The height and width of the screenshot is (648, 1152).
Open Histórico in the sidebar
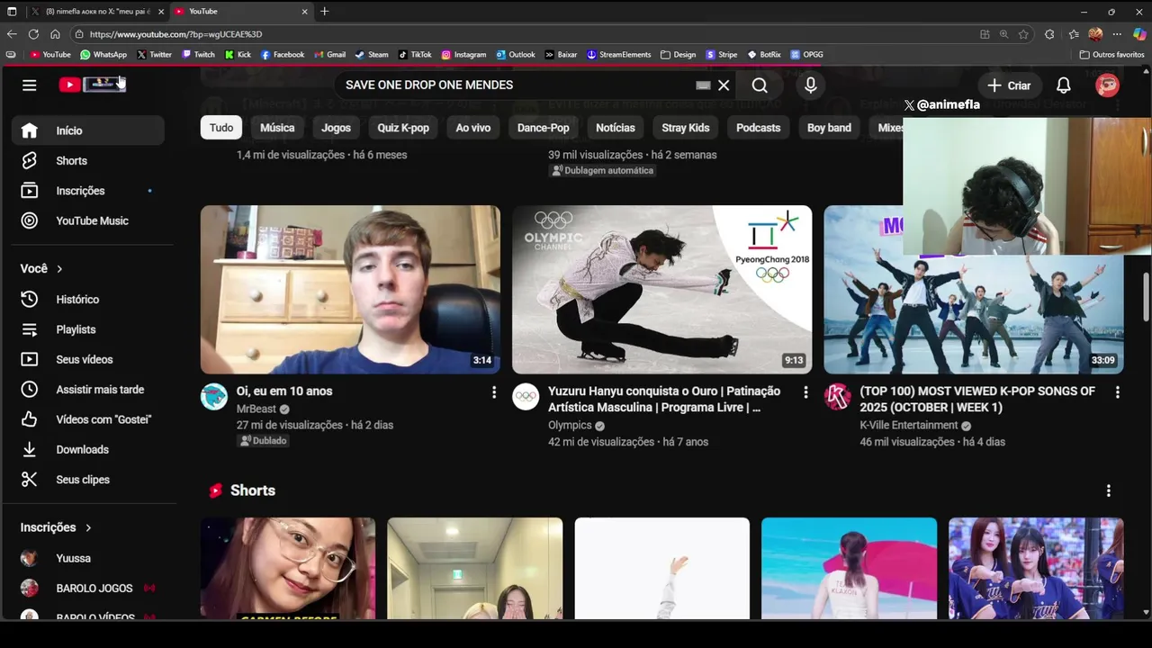(x=88, y=300)
